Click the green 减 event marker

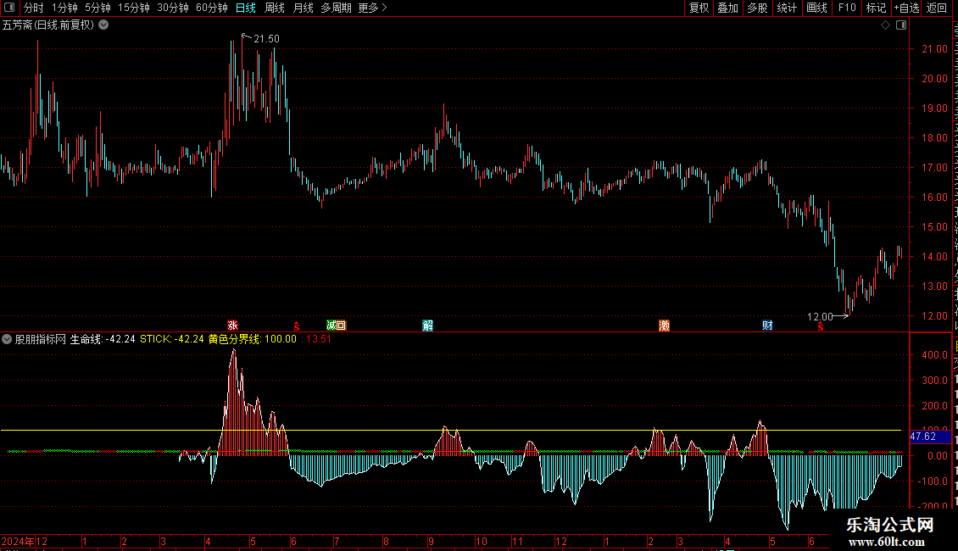[331, 326]
